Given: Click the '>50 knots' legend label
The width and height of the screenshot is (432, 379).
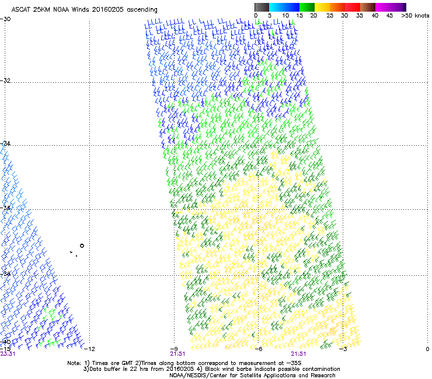Looking at the screenshot, I should [415, 16].
